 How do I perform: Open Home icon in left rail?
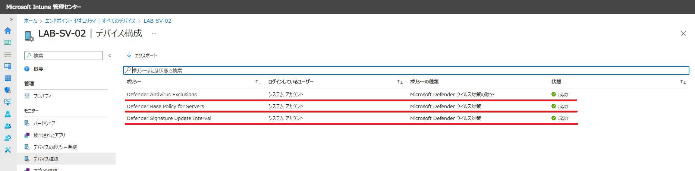[7, 31]
